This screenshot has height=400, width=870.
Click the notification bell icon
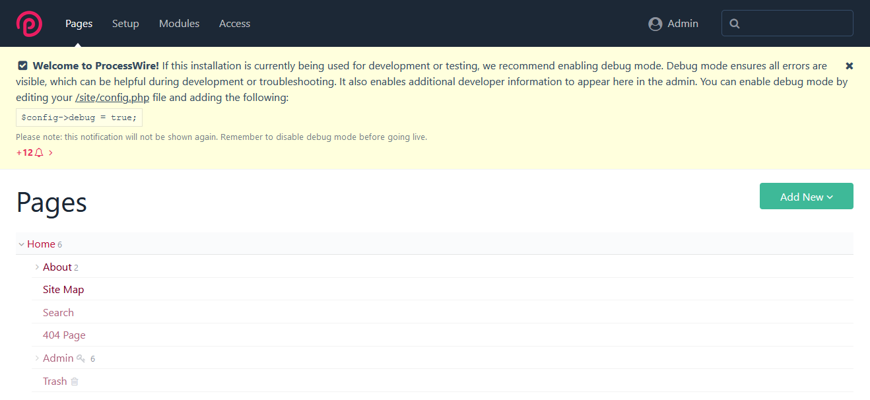coord(39,152)
